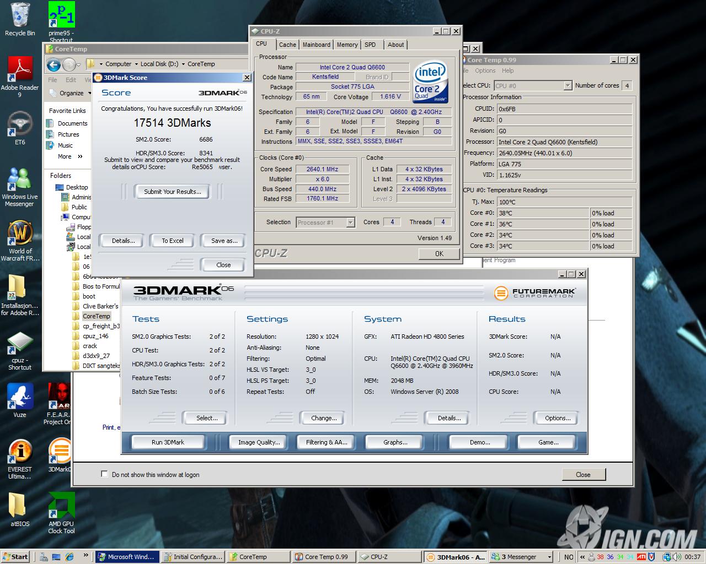Image resolution: width=706 pixels, height=564 pixels.
Task: Open the EVEREST Ultimate desktop icon
Action: point(20,459)
